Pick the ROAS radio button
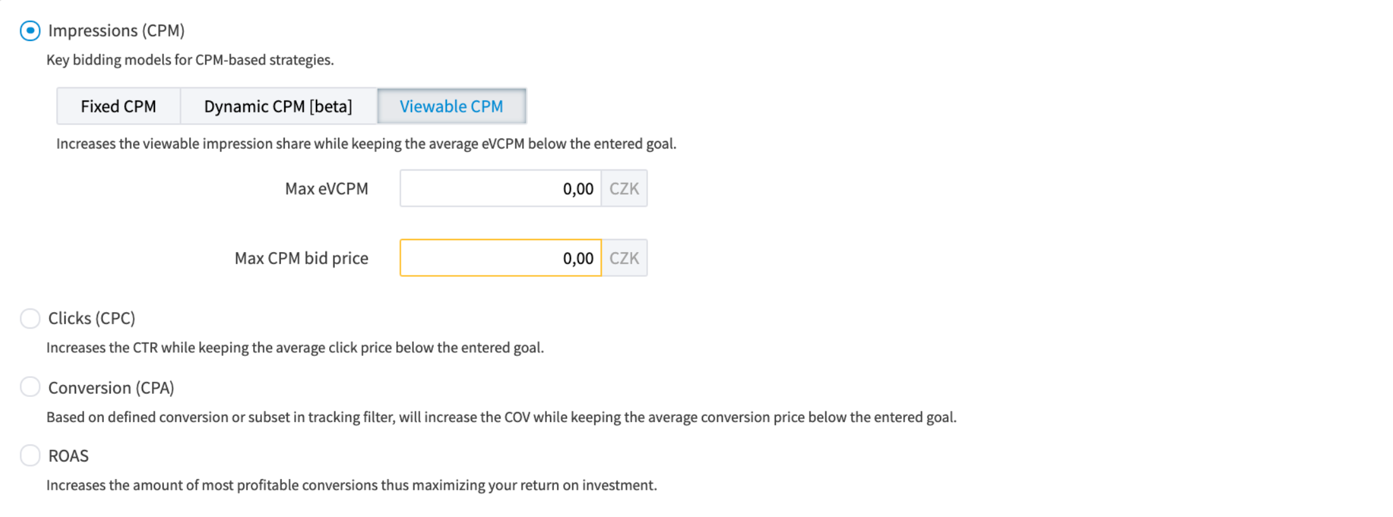 (30, 455)
